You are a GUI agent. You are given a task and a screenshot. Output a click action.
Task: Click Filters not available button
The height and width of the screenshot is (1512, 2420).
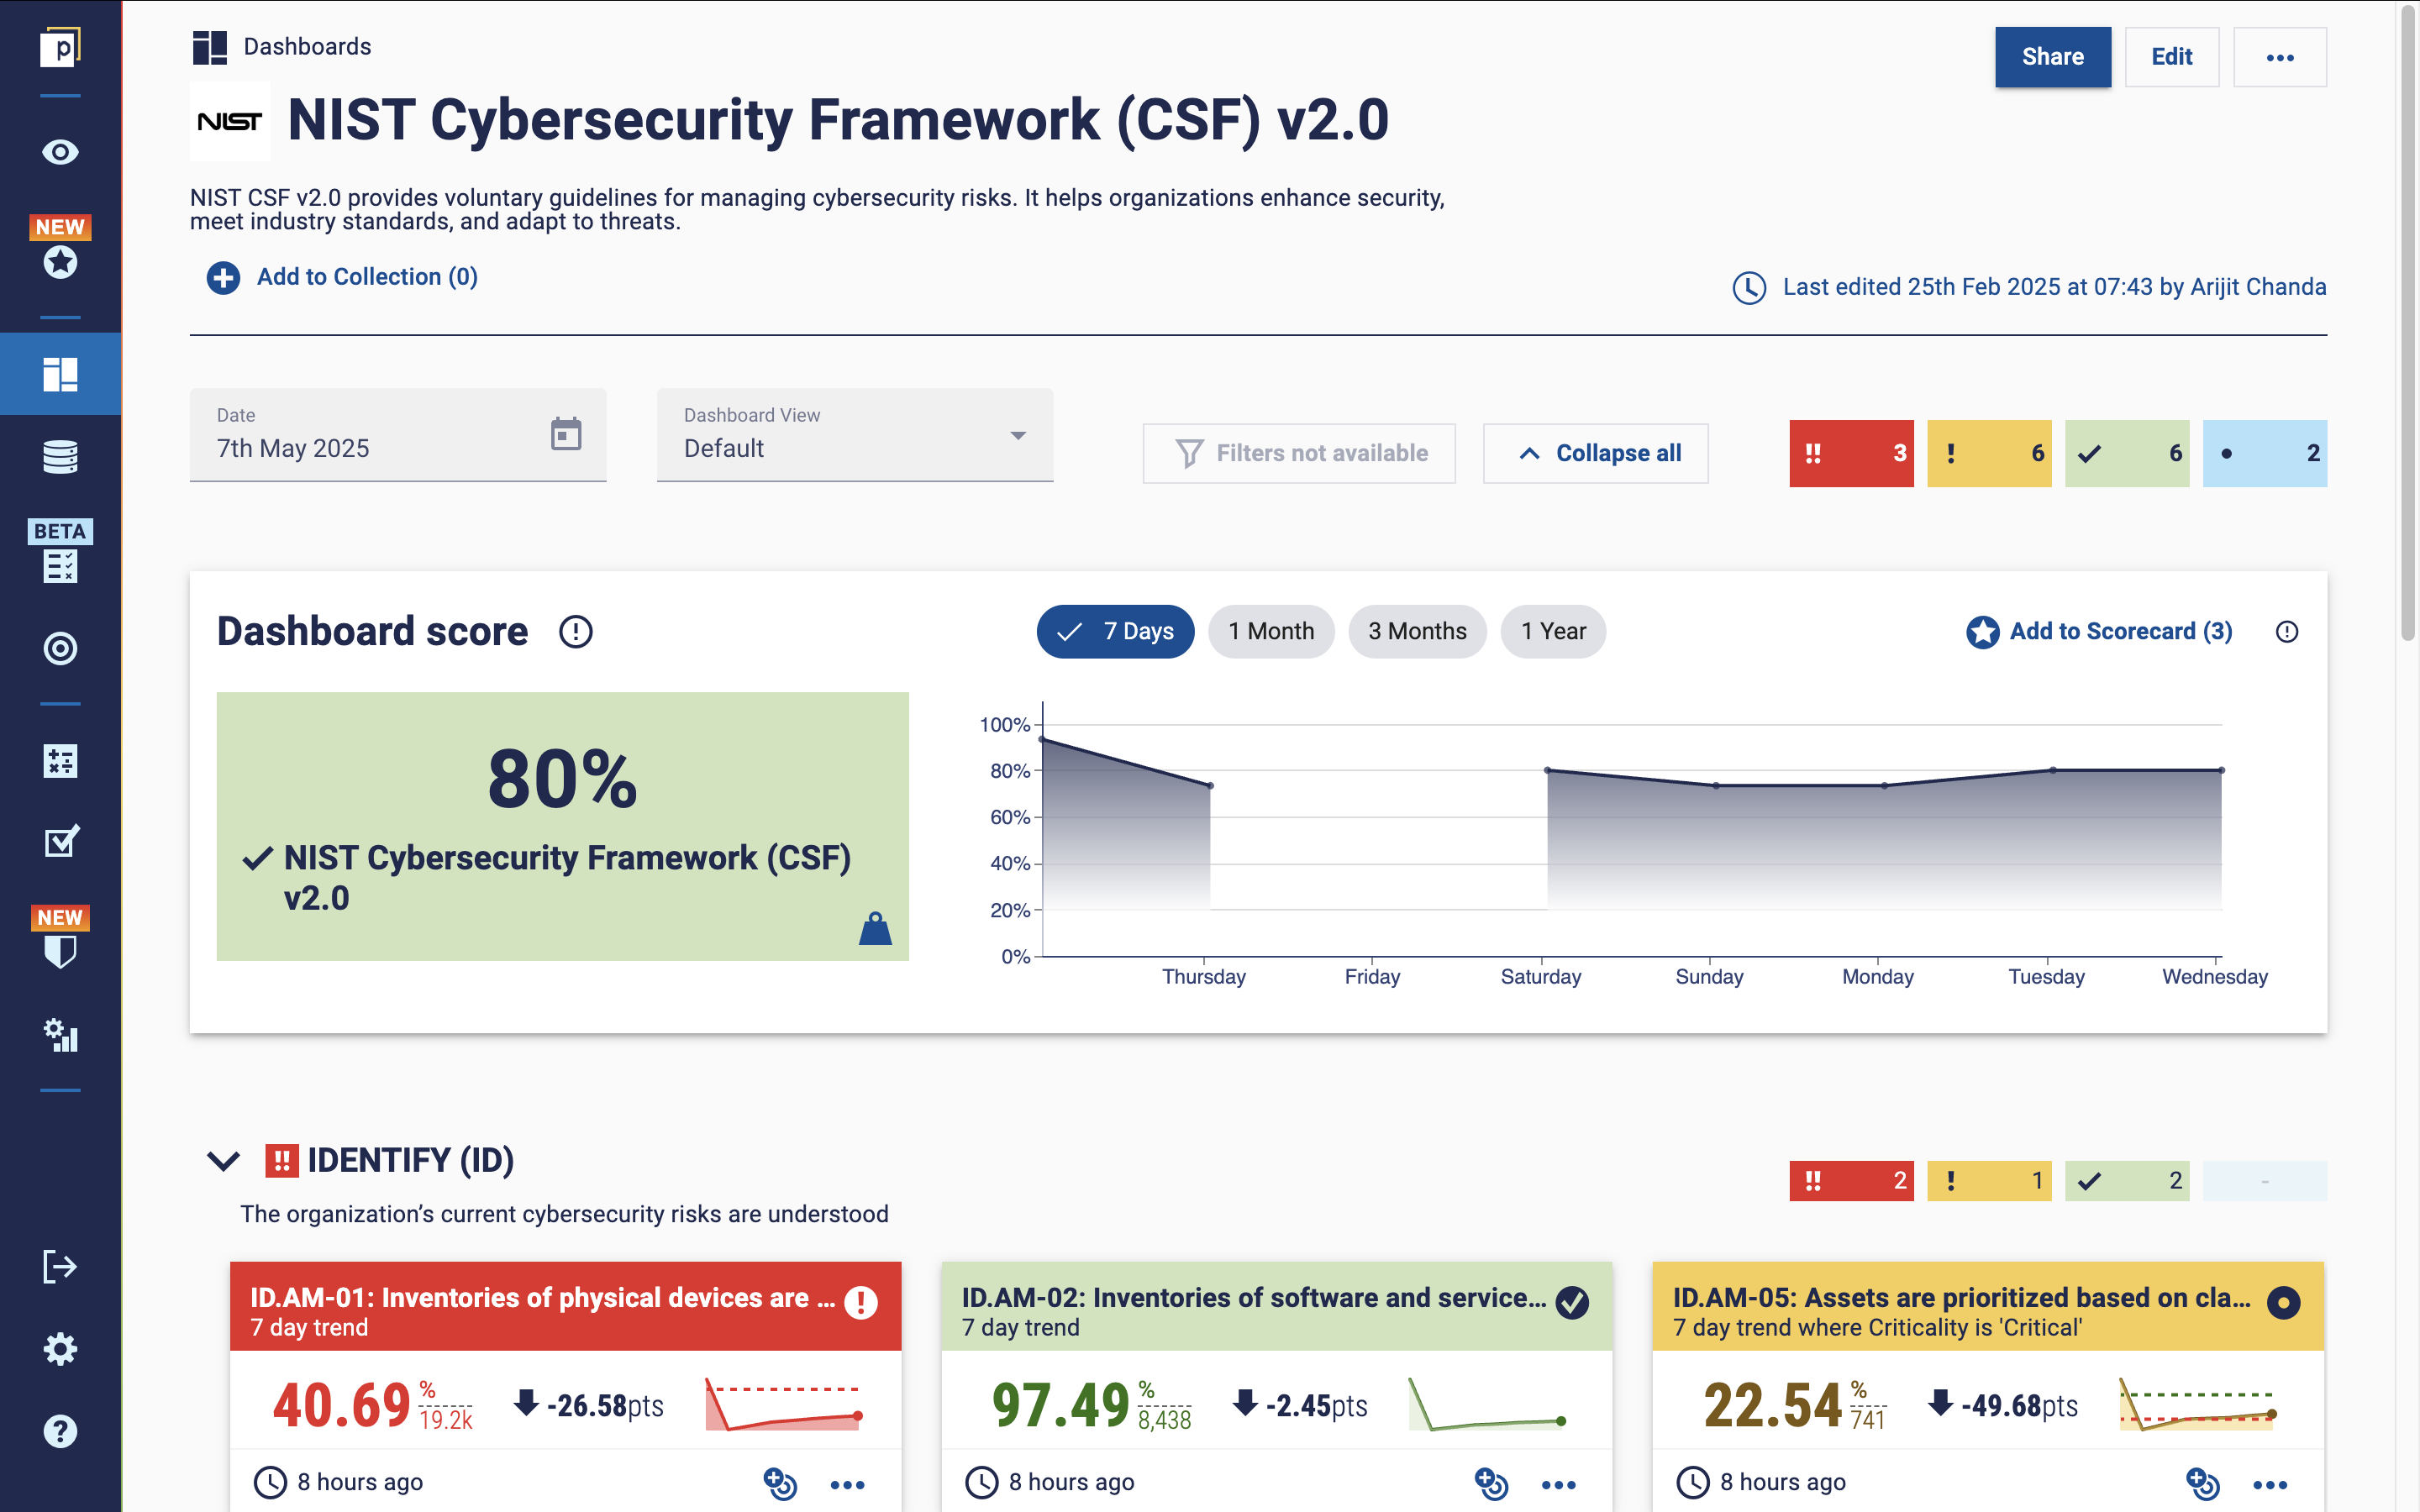pyautogui.click(x=1299, y=454)
